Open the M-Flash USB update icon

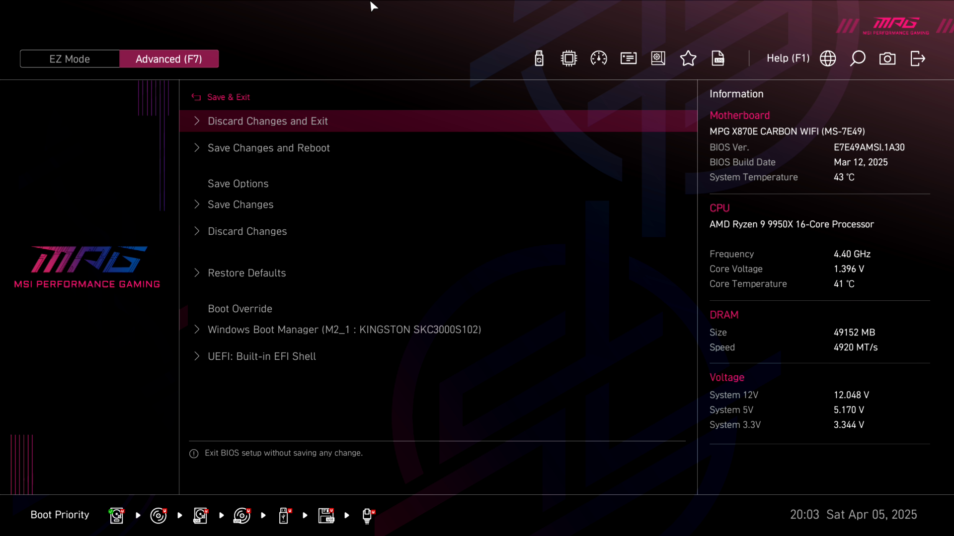point(539,59)
